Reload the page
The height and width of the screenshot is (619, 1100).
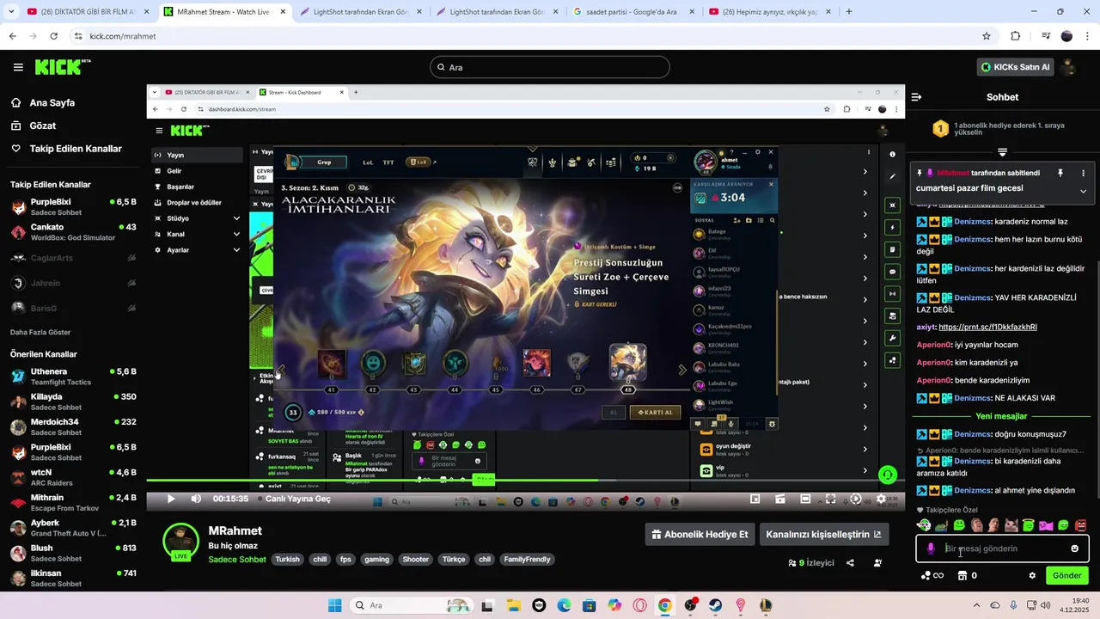click(53, 36)
